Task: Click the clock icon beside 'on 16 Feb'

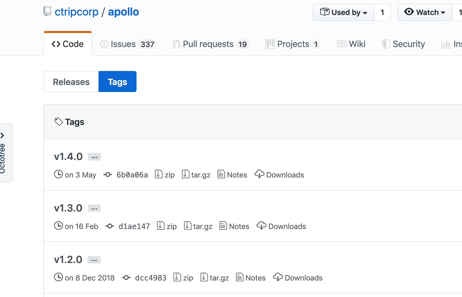Action: coord(58,225)
